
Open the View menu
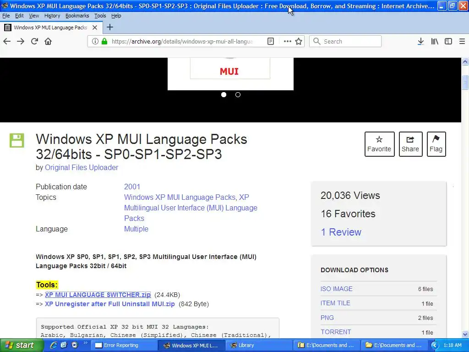pos(34,16)
